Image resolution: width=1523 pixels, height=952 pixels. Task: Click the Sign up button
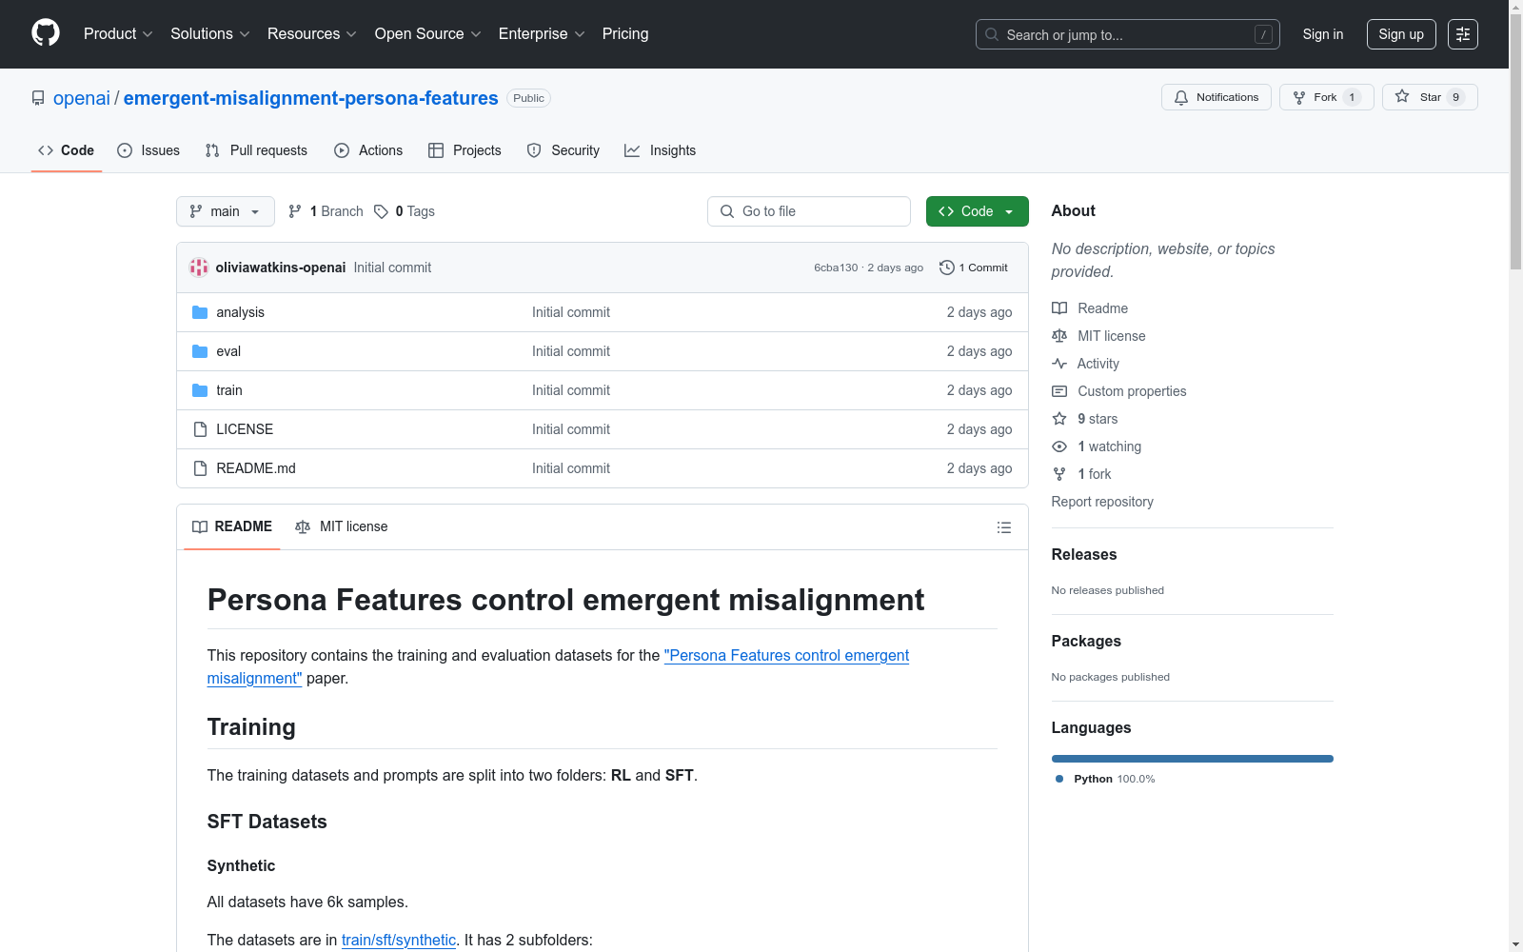coord(1401,34)
